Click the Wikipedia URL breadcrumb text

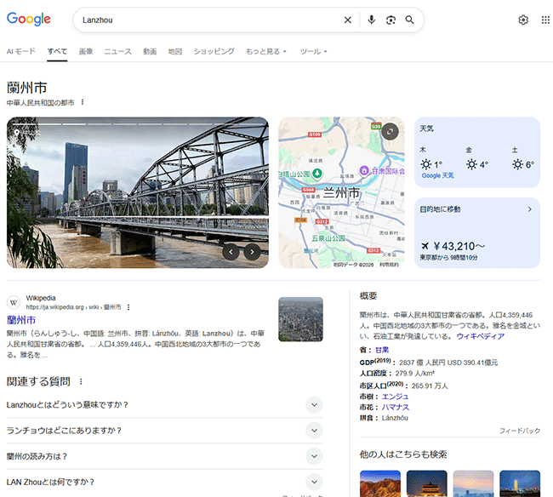(73, 307)
